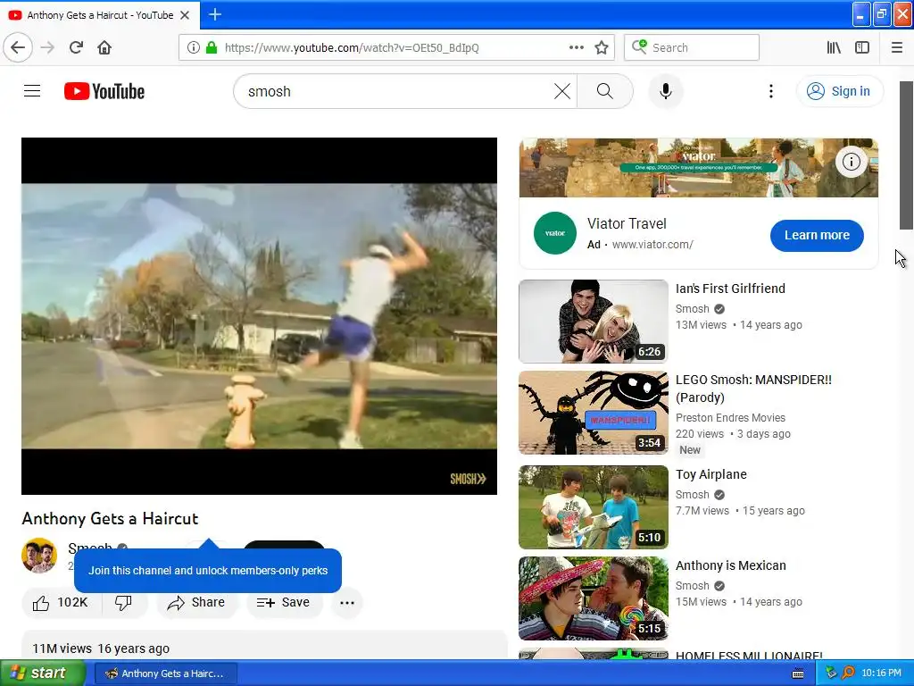
Task: Open the Ian's First Girlfriend title
Action: [730, 289]
